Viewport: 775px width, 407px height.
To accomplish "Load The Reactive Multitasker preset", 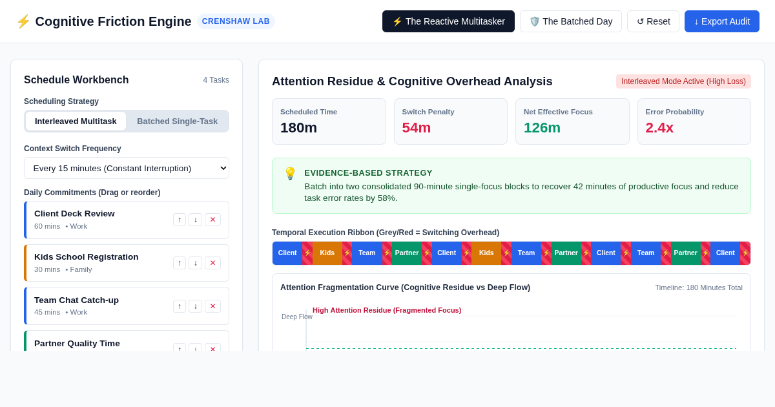I will [448, 21].
